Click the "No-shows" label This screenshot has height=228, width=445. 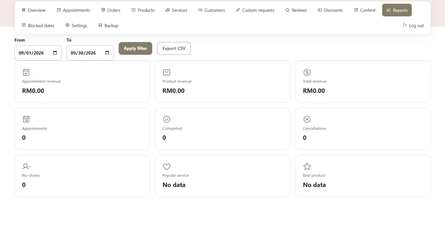point(31,175)
